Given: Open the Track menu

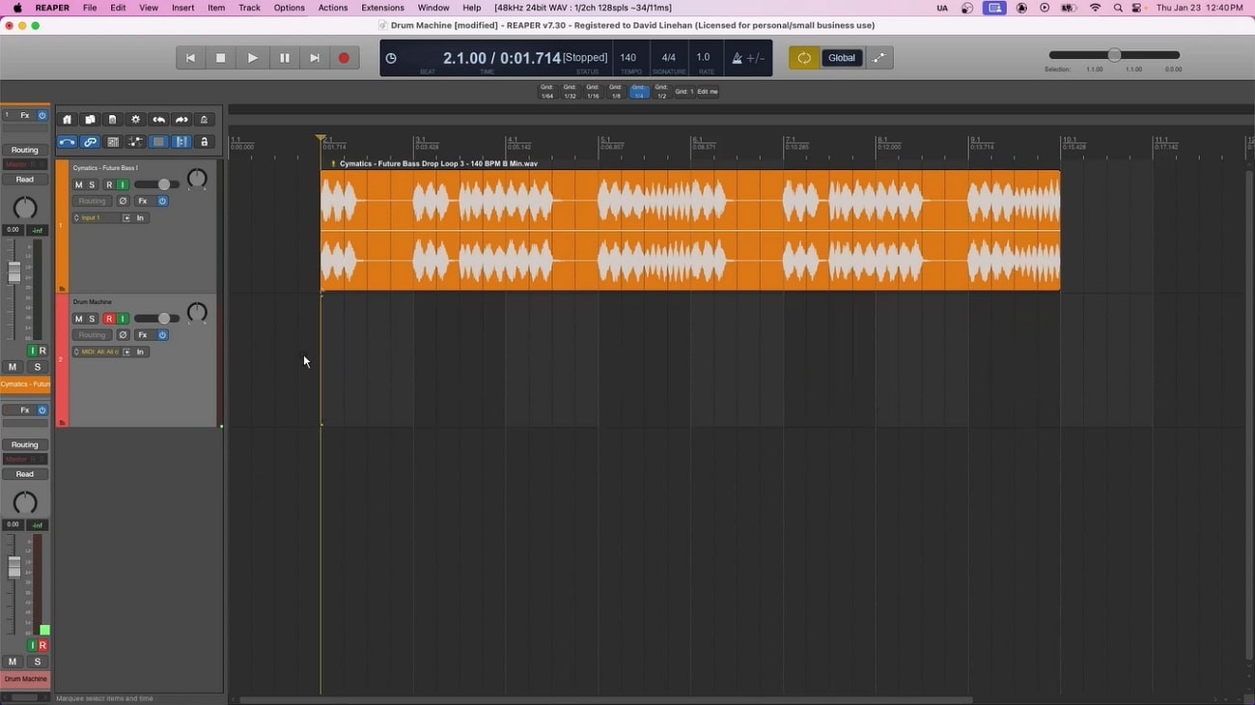Looking at the screenshot, I should pyautogui.click(x=249, y=8).
